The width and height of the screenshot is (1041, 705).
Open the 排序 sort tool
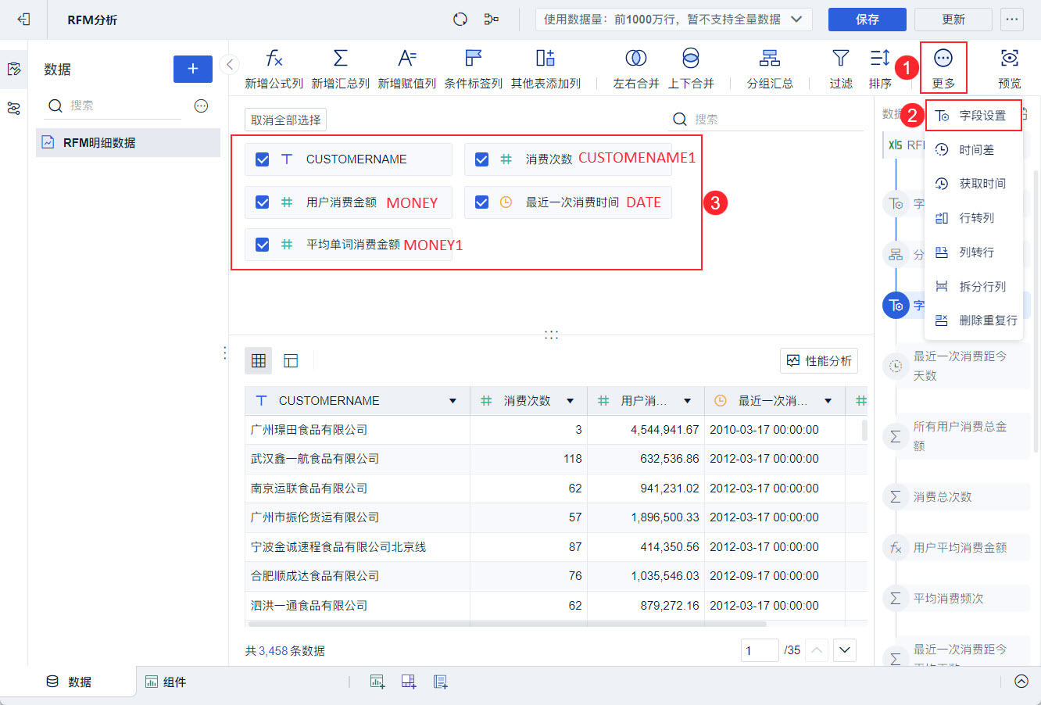tap(880, 69)
